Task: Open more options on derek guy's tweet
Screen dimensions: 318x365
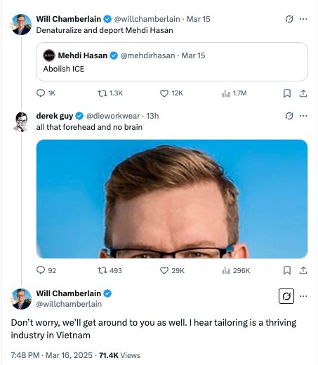Action: [303, 116]
